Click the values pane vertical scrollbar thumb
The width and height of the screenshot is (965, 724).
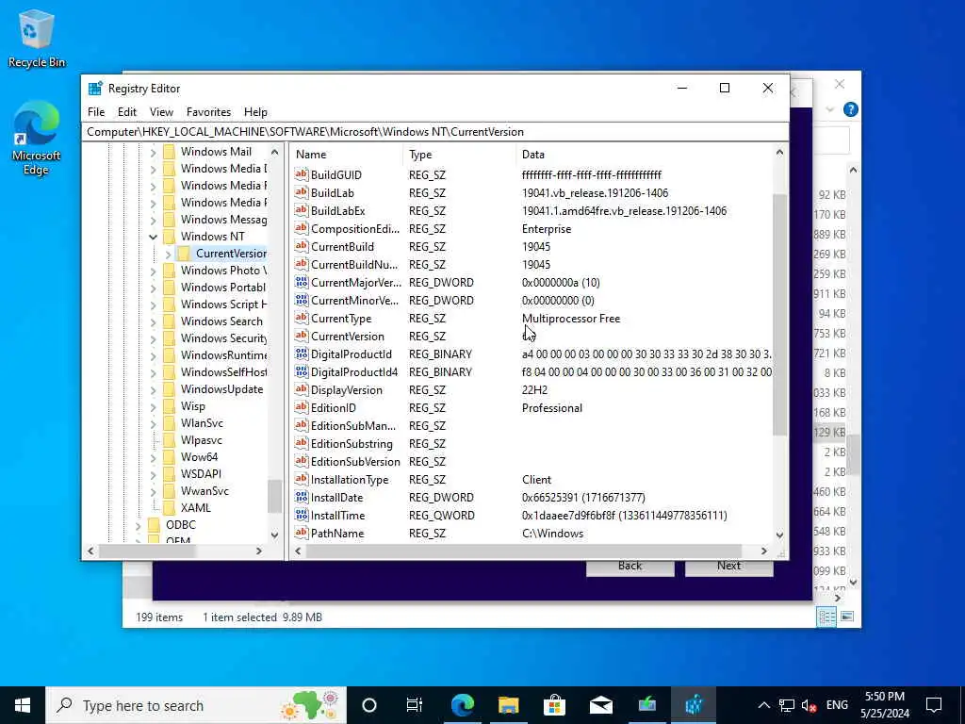pos(779,314)
